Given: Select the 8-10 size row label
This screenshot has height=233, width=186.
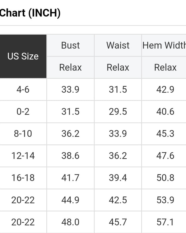Looking at the screenshot, I should click(x=23, y=134).
